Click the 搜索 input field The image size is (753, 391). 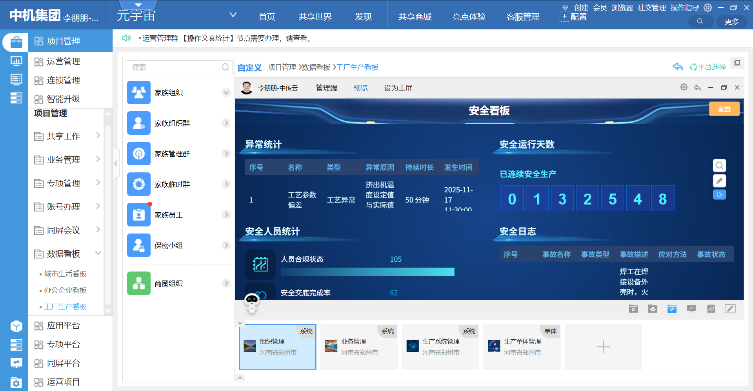tap(175, 67)
